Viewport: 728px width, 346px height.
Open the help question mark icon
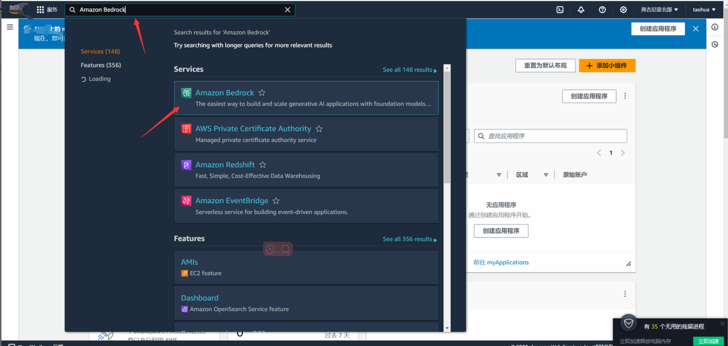point(602,10)
